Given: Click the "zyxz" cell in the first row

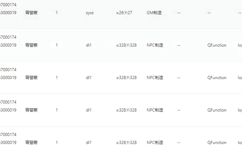Looking at the screenshot, I should click(90, 13).
